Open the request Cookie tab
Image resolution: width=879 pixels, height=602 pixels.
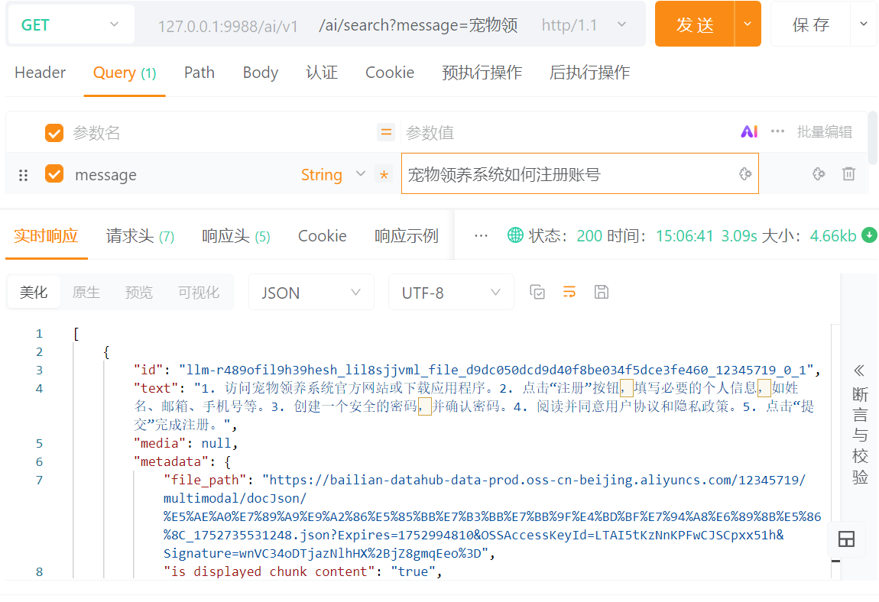point(390,73)
